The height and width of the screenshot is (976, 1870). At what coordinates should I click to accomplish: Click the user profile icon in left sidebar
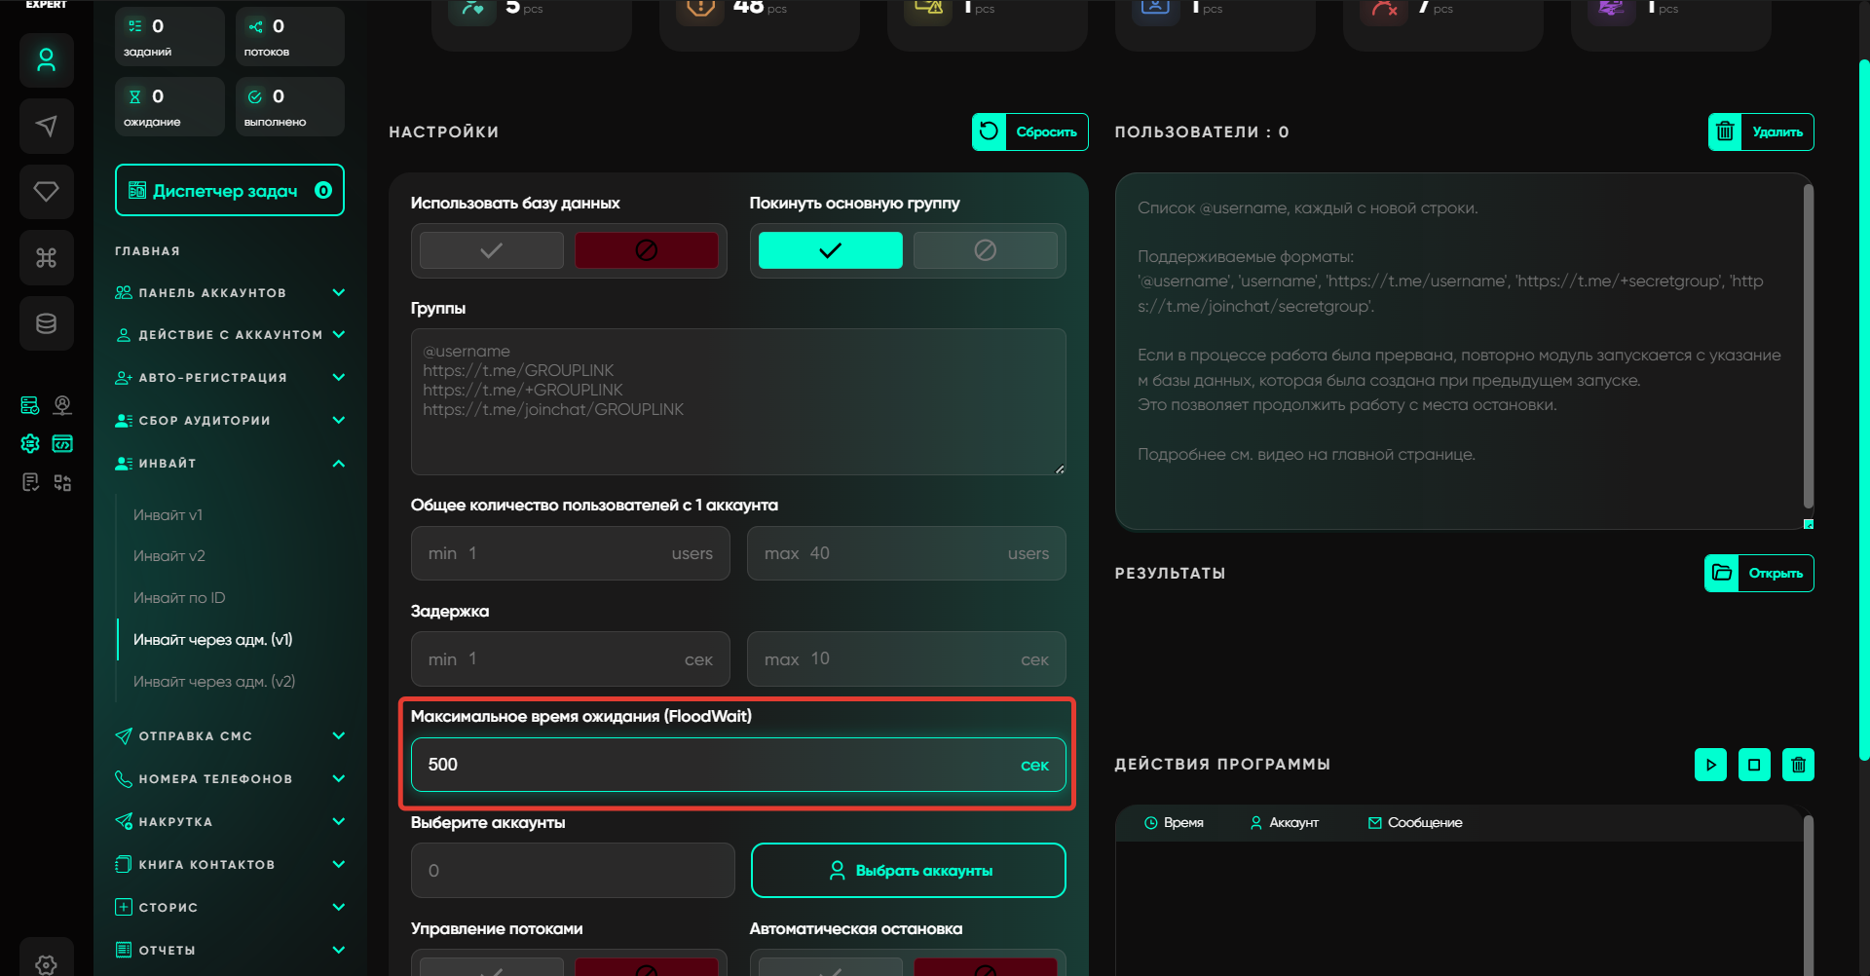click(46, 60)
